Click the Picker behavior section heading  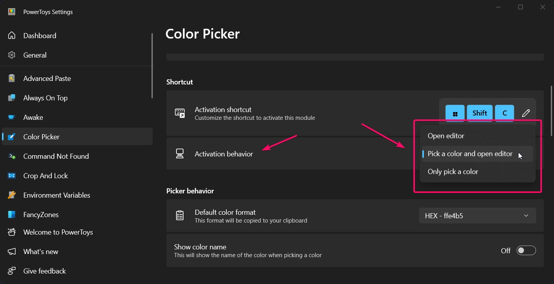click(190, 191)
